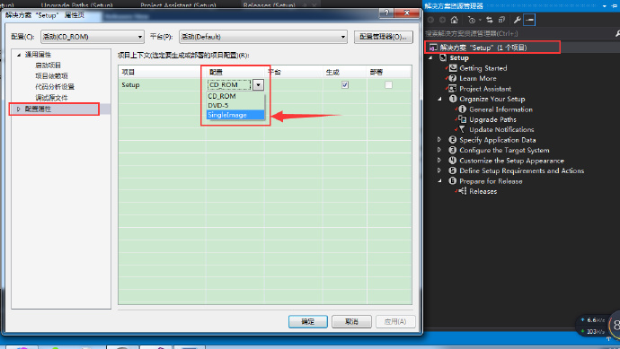Viewport: 620px width, 349px height.
Task: Select 调试源文件 in property tree
Action: [x=51, y=98]
